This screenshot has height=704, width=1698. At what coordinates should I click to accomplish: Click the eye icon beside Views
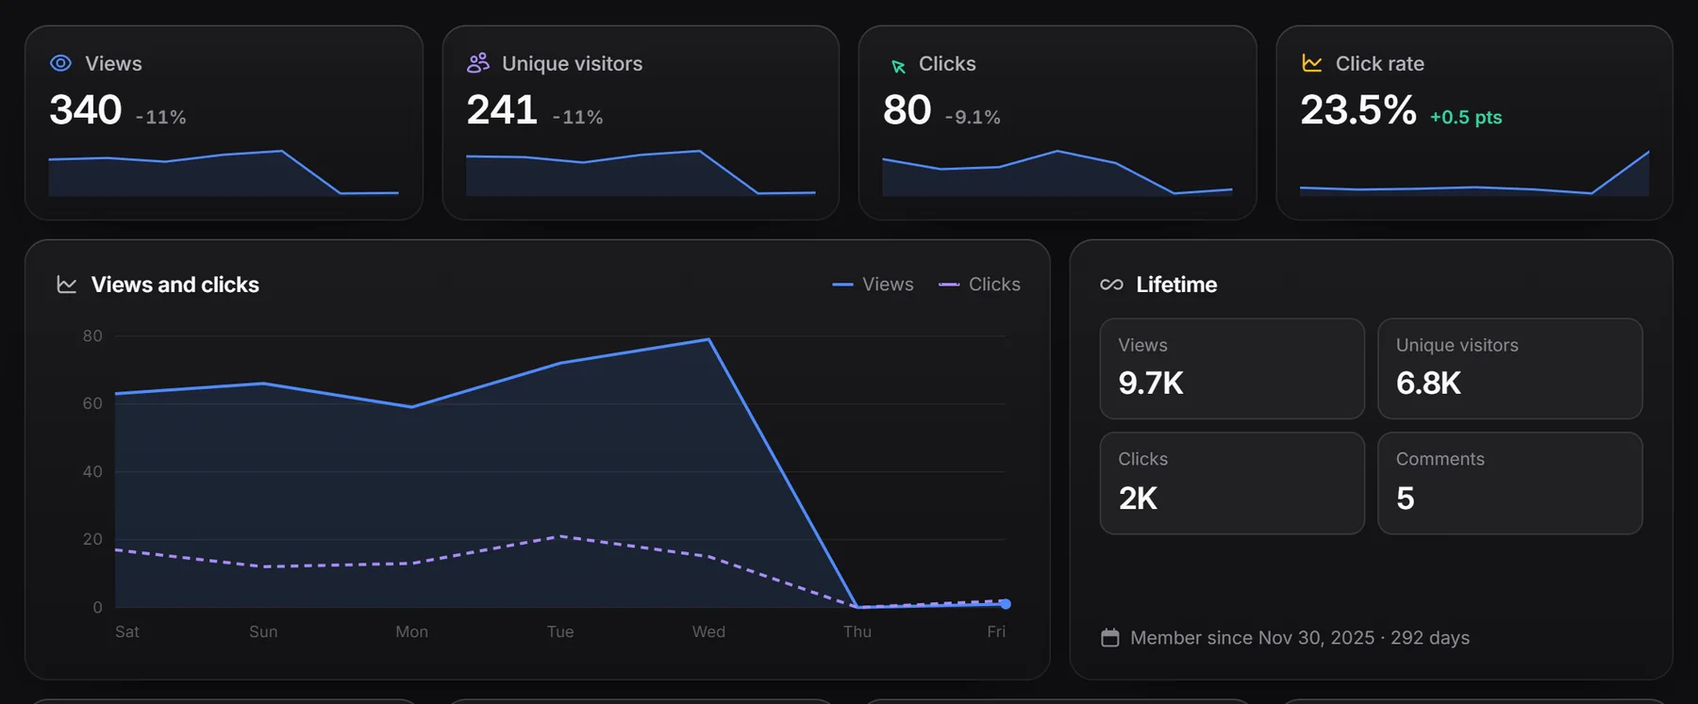coord(60,63)
